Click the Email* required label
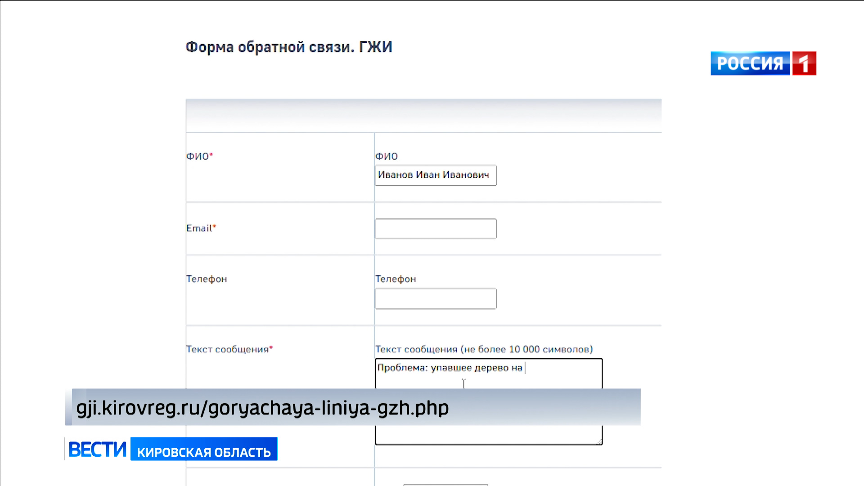The height and width of the screenshot is (486, 864). 201,228
